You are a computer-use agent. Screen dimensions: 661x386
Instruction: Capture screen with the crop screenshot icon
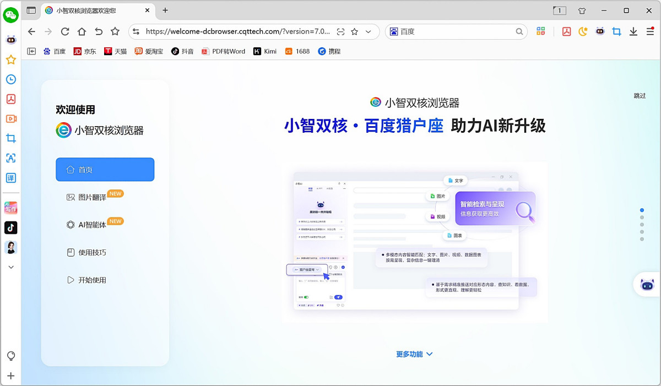pos(616,32)
